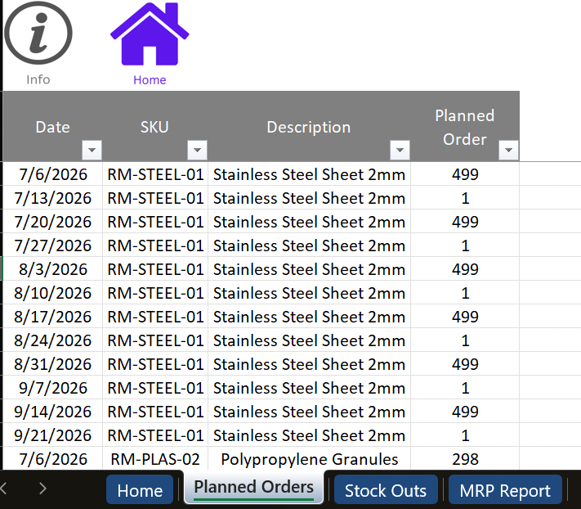
Task: Select the Polypropylene Granules description cell
Action: [309, 459]
